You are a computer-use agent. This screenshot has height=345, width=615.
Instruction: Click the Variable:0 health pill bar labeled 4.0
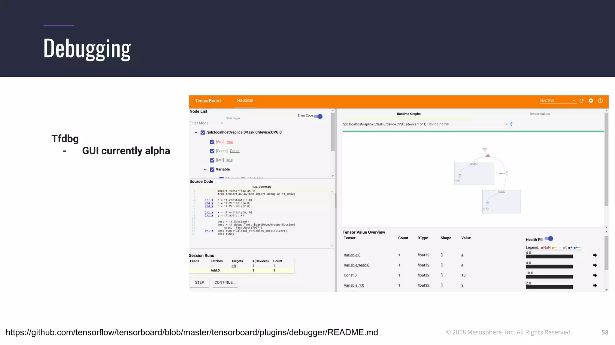(549, 256)
